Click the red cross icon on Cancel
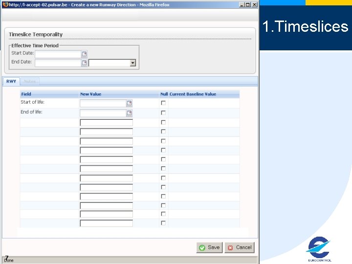Viewport: 352px width, 264px height. pos(230,247)
